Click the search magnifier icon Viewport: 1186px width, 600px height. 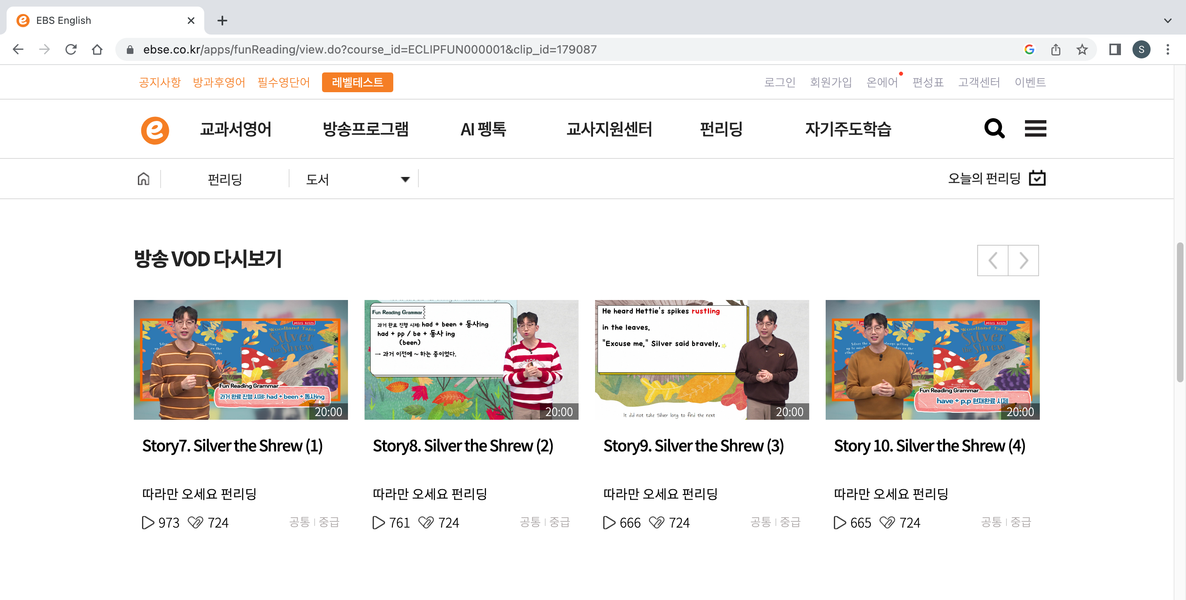pyautogui.click(x=994, y=128)
